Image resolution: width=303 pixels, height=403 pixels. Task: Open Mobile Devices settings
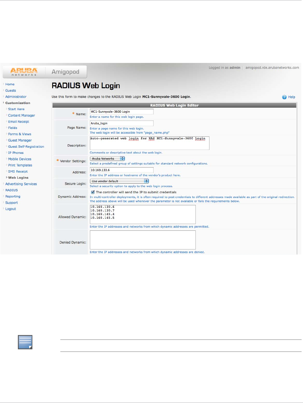(x=20, y=159)
